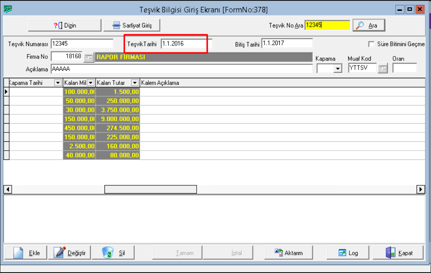Open Kalan Miktar column filter arrow
431x273 pixels.
click(91, 83)
